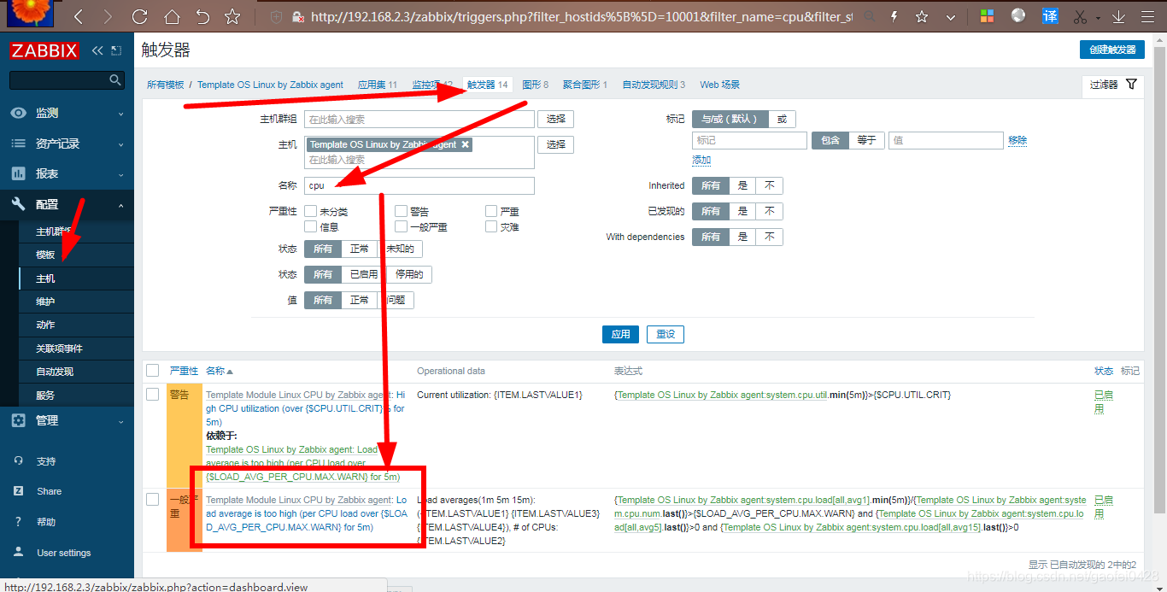Open 服务 in the sidebar
The width and height of the screenshot is (1167, 592).
[45, 396]
